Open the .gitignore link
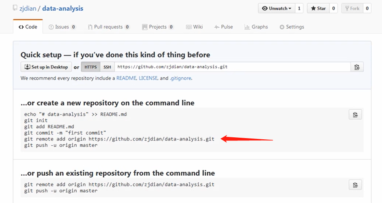Viewport: 382px width, 203px height. coord(180,78)
